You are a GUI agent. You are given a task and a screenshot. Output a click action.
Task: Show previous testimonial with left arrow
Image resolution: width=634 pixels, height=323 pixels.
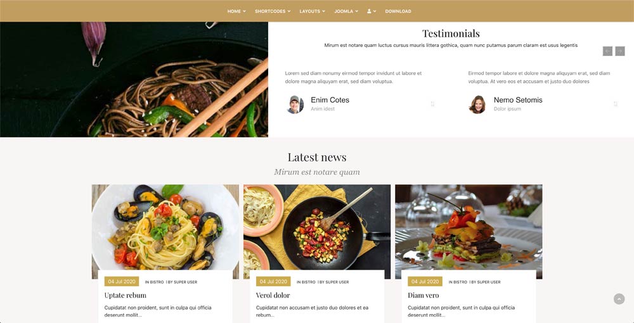coord(607,51)
